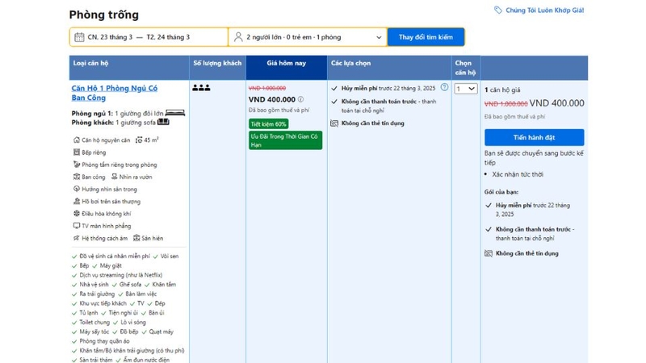Click the courtyard view icon beside Hướng nhìn sân trong

[x=76, y=189]
